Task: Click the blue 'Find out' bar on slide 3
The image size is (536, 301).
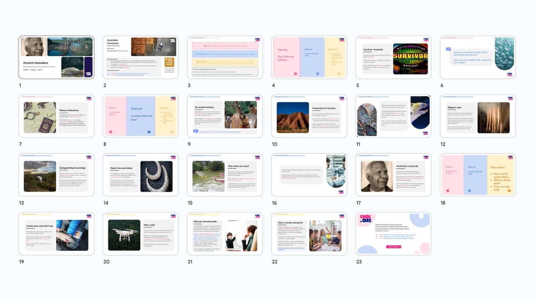Action: 225,54
